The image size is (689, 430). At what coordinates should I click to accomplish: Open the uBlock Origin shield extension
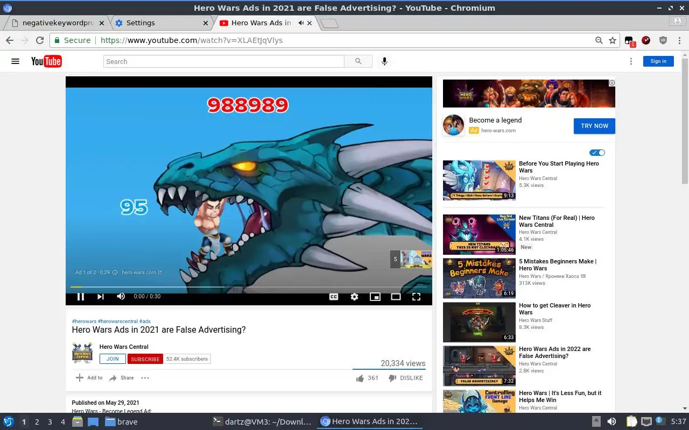663,40
